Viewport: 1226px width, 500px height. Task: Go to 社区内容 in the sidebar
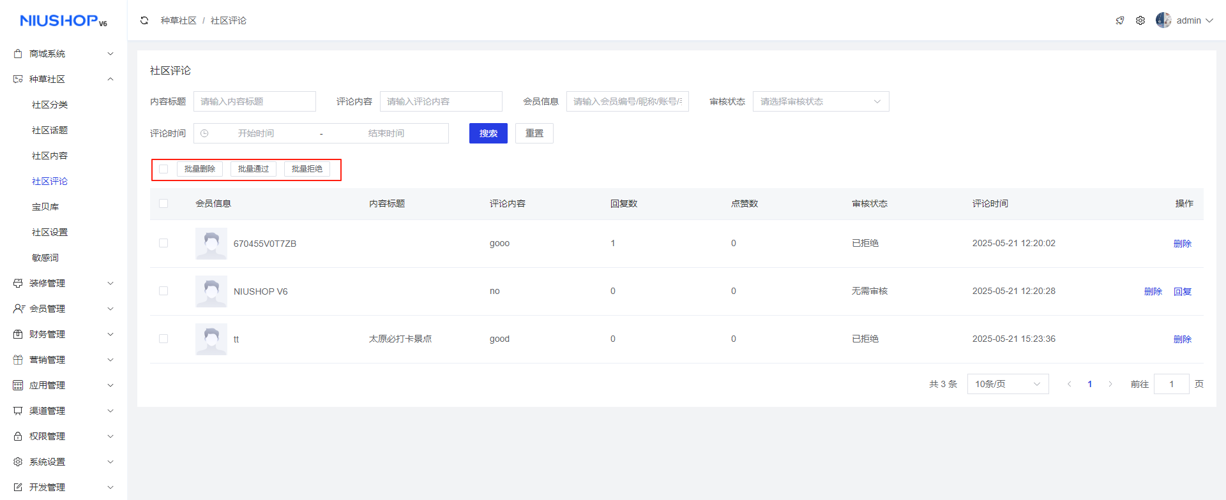[50, 156]
